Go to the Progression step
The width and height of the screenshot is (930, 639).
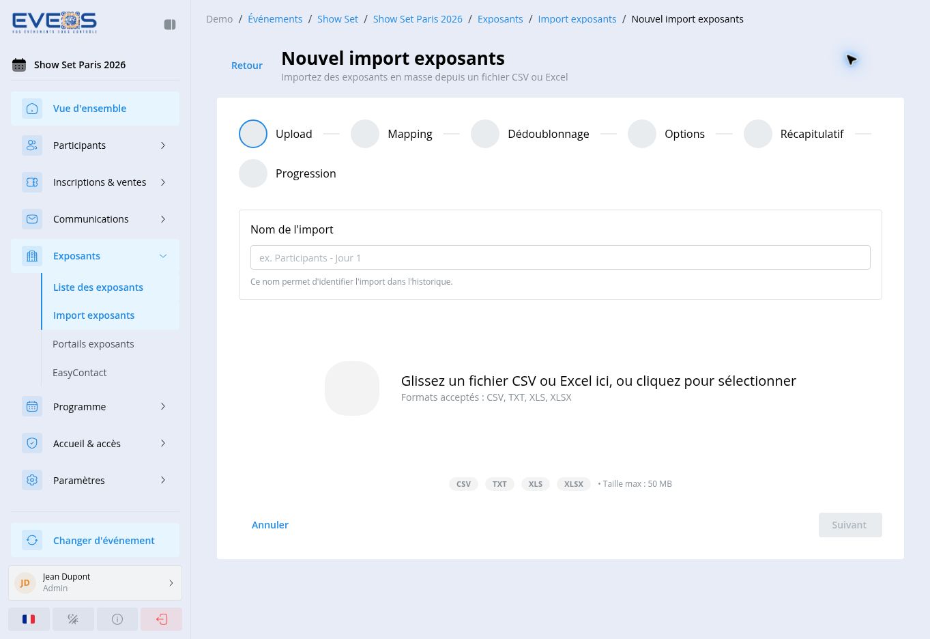(x=287, y=173)
